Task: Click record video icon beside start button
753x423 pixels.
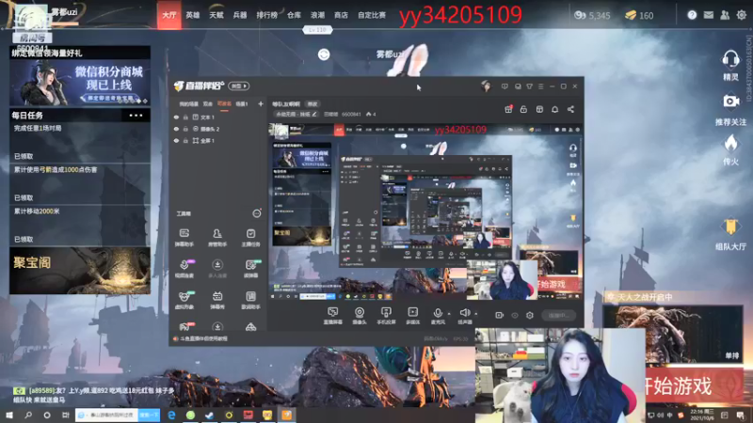Action: [x=500, y=315]
